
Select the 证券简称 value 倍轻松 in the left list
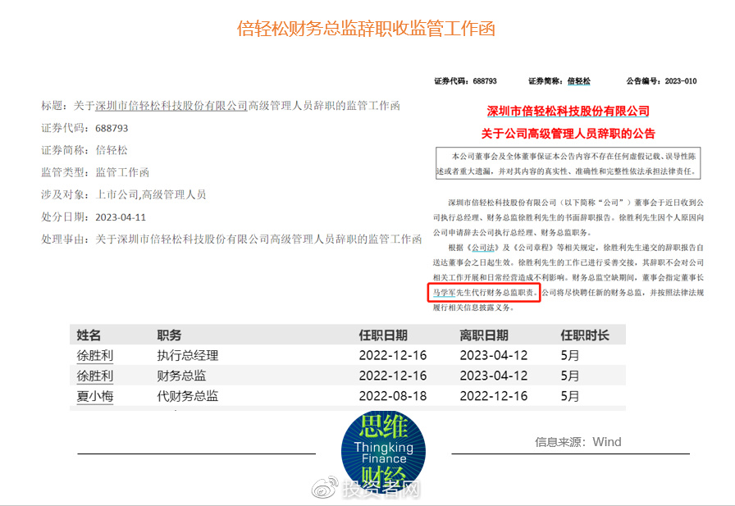point(112,150)
